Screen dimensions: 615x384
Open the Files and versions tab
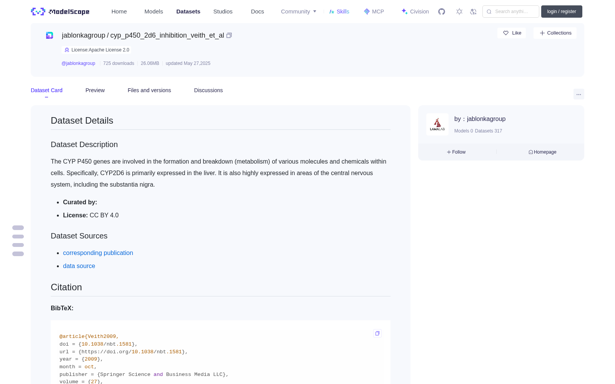coord(149,90)
